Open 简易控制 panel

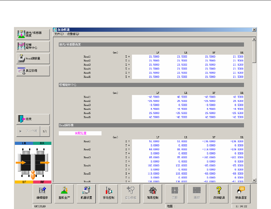click(x=152, y=193)
